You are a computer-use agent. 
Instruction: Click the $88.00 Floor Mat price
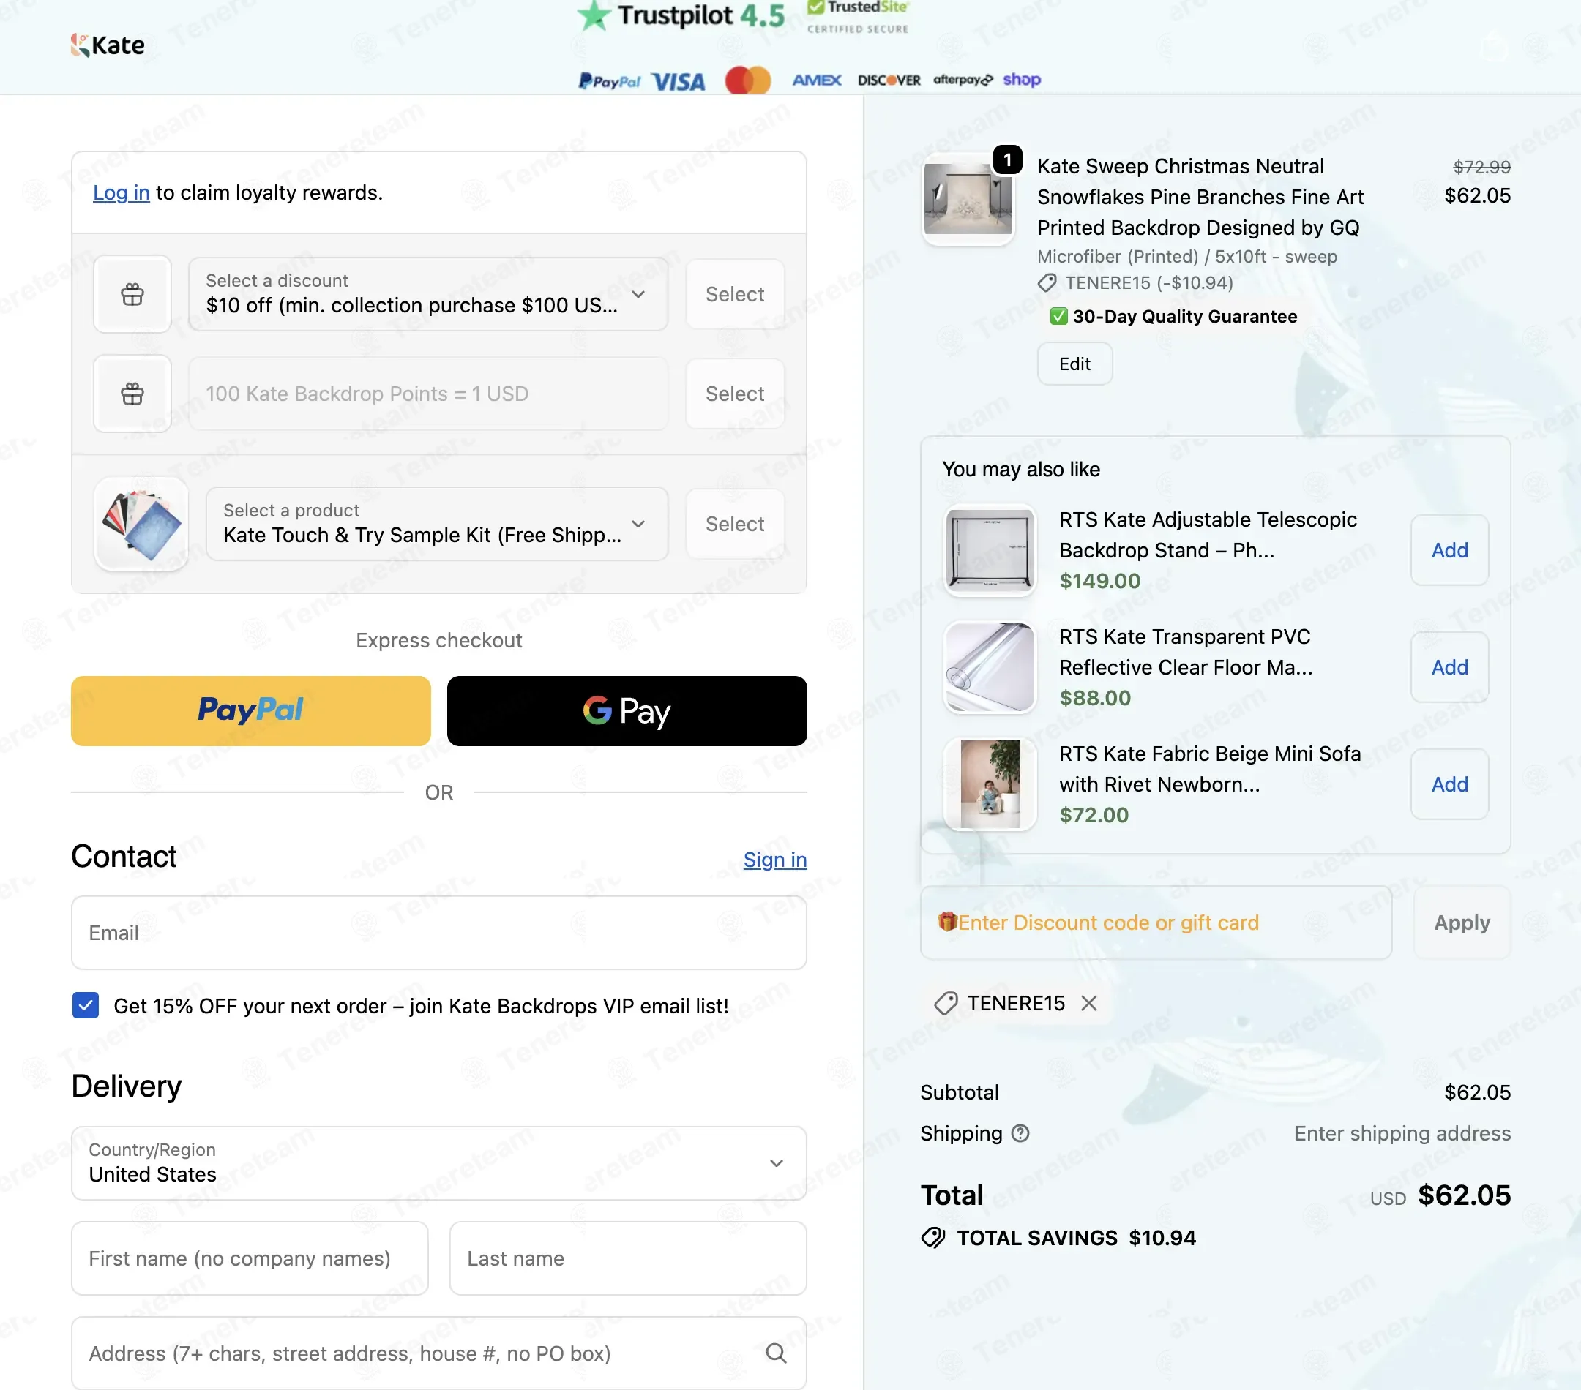[1094, 697]
